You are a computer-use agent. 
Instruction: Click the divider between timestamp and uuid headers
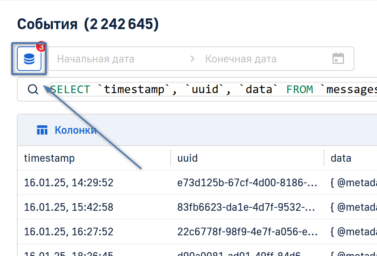171,158
